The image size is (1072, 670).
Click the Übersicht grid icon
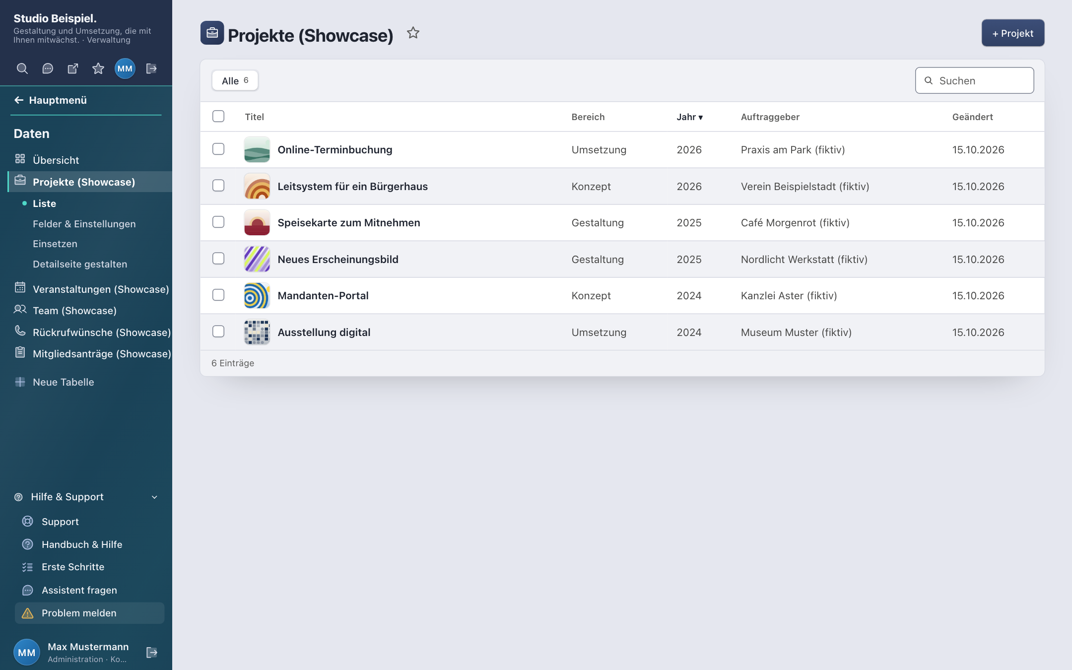[x=20, y=159]
